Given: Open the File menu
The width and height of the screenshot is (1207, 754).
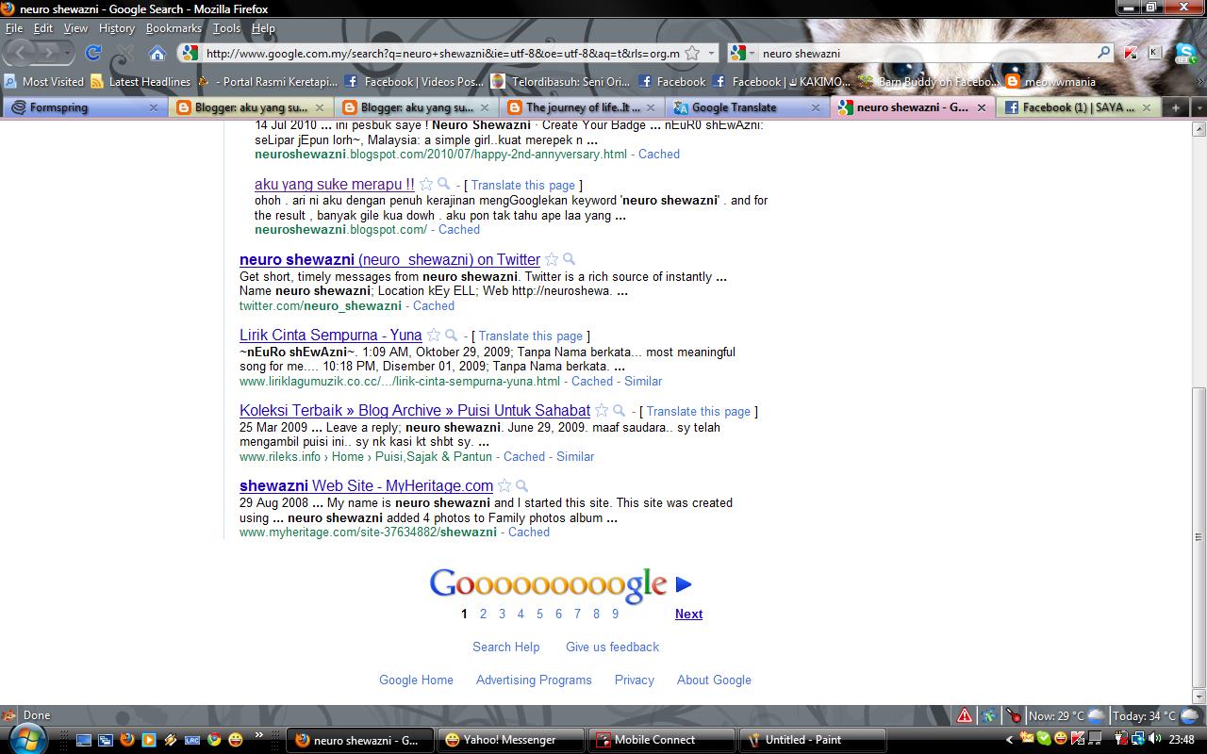Looking at the screenshot, I should coord(14,28).
